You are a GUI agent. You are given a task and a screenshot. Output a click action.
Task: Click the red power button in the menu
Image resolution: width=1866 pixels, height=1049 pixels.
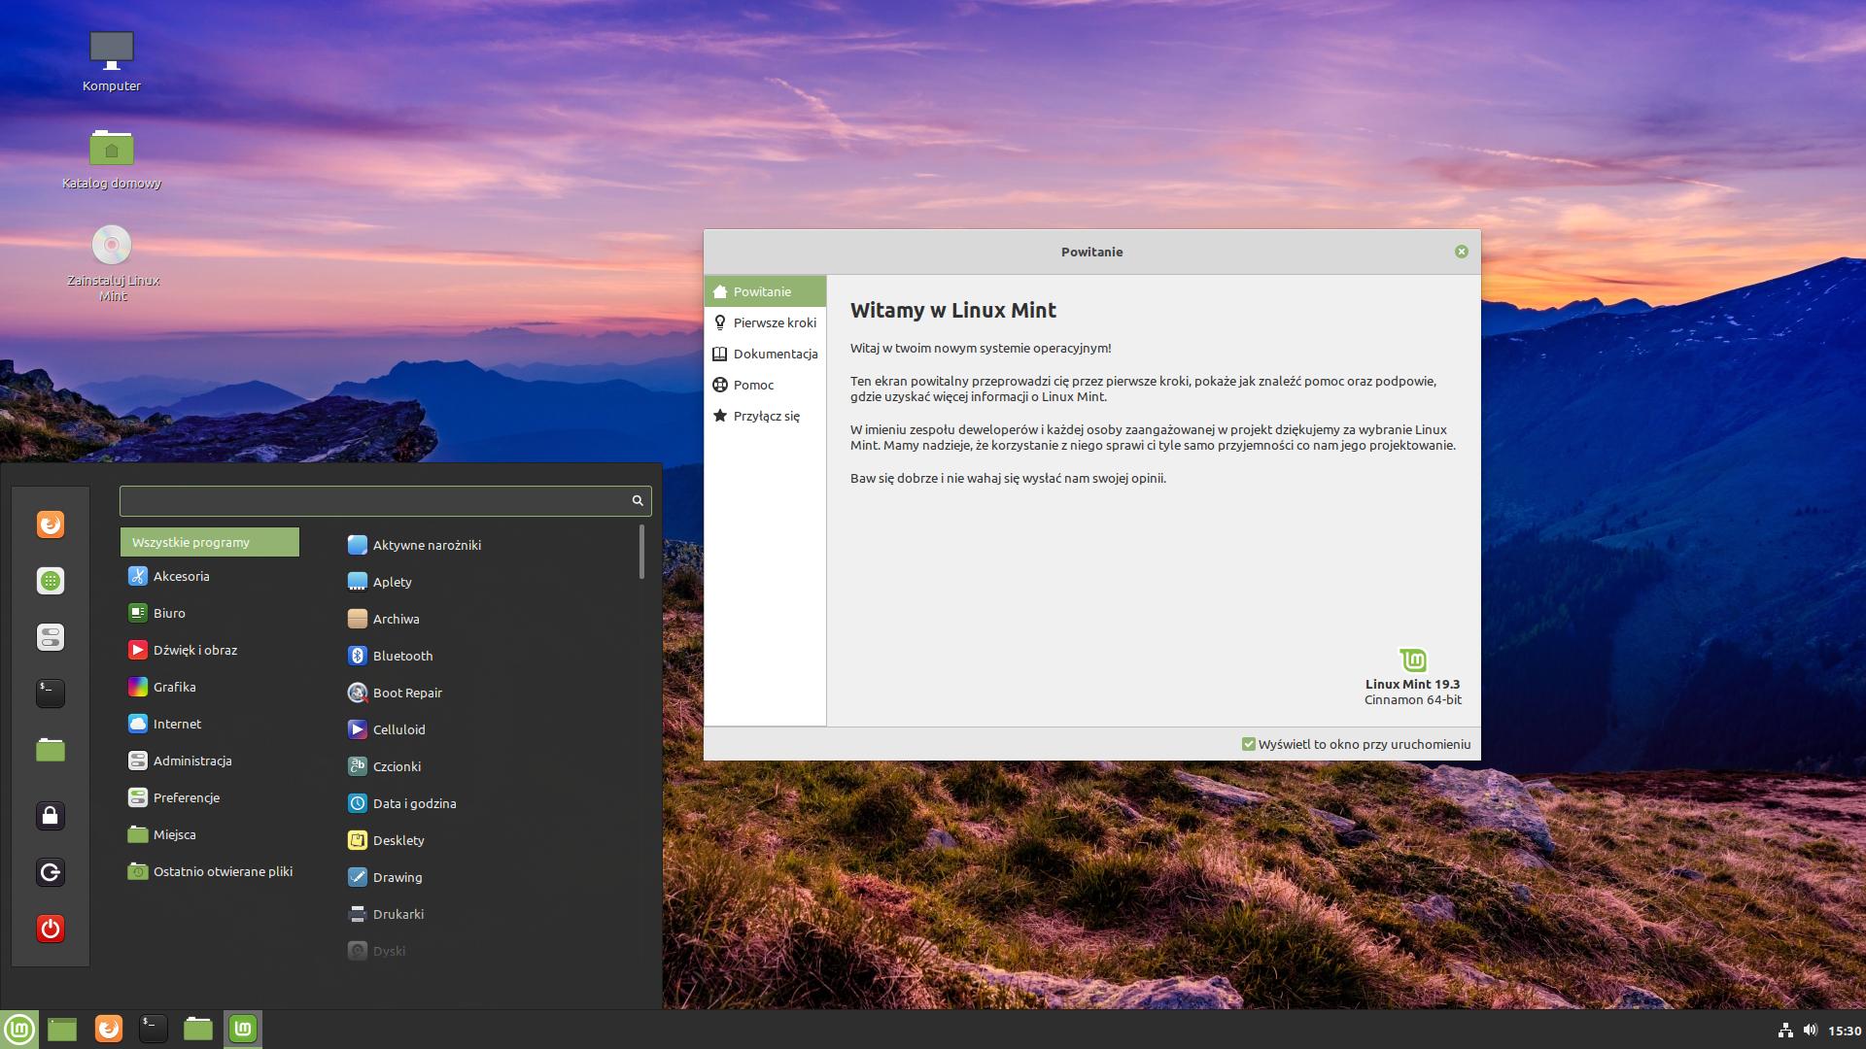(x=51, y=929)
